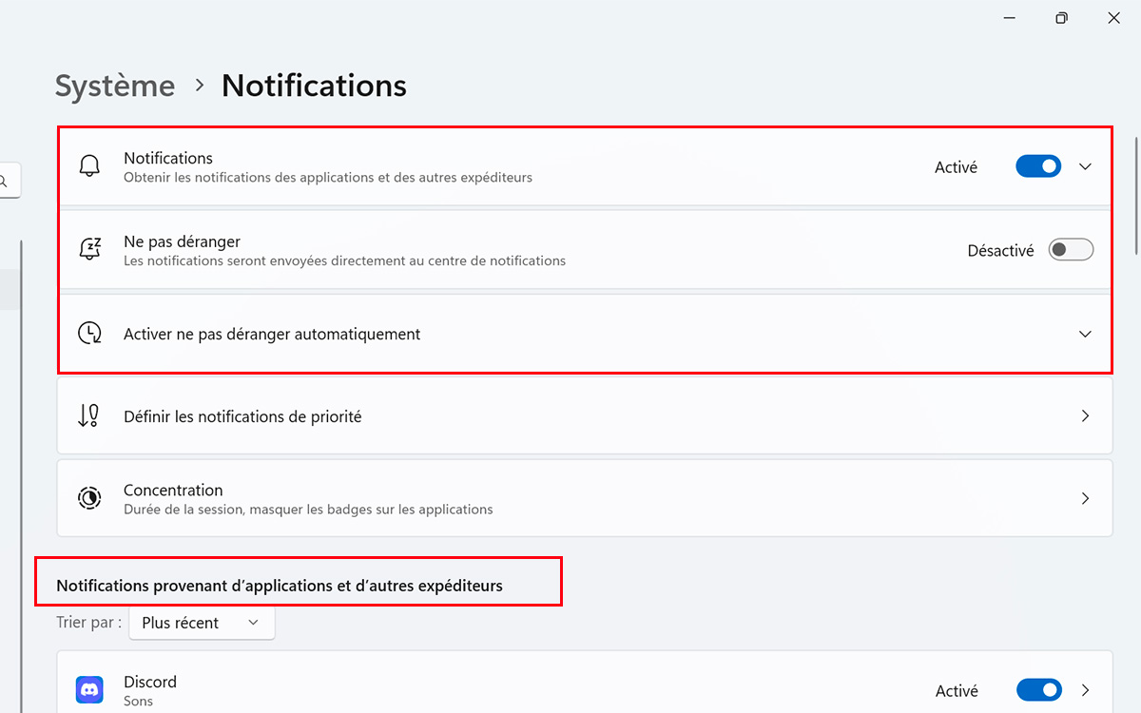1141x713 pixels.
Task: Click the priority notifications sort icon
Action: click(89, 416)
